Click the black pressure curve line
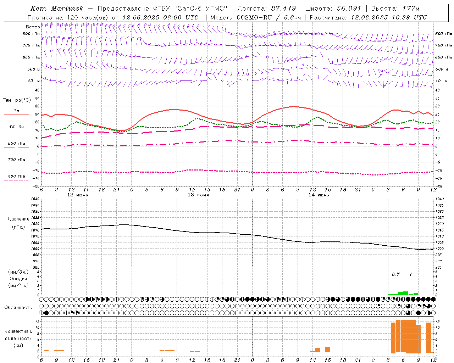Viewport: 454px width, 363px height. [x=237, y=234]
